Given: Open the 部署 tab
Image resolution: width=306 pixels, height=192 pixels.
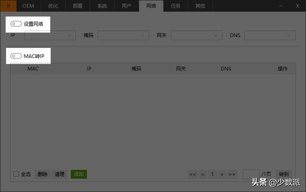Looking at the screenshot, I should [x=77, y=6].
